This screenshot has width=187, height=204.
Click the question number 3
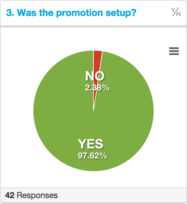point(10,13)
